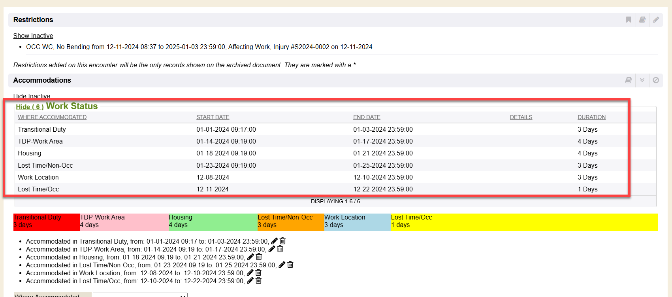Delete the Lost Time/Non-Occ accommodation entry
This screenshot has width=672, height=297.
(x=290, y=265)
